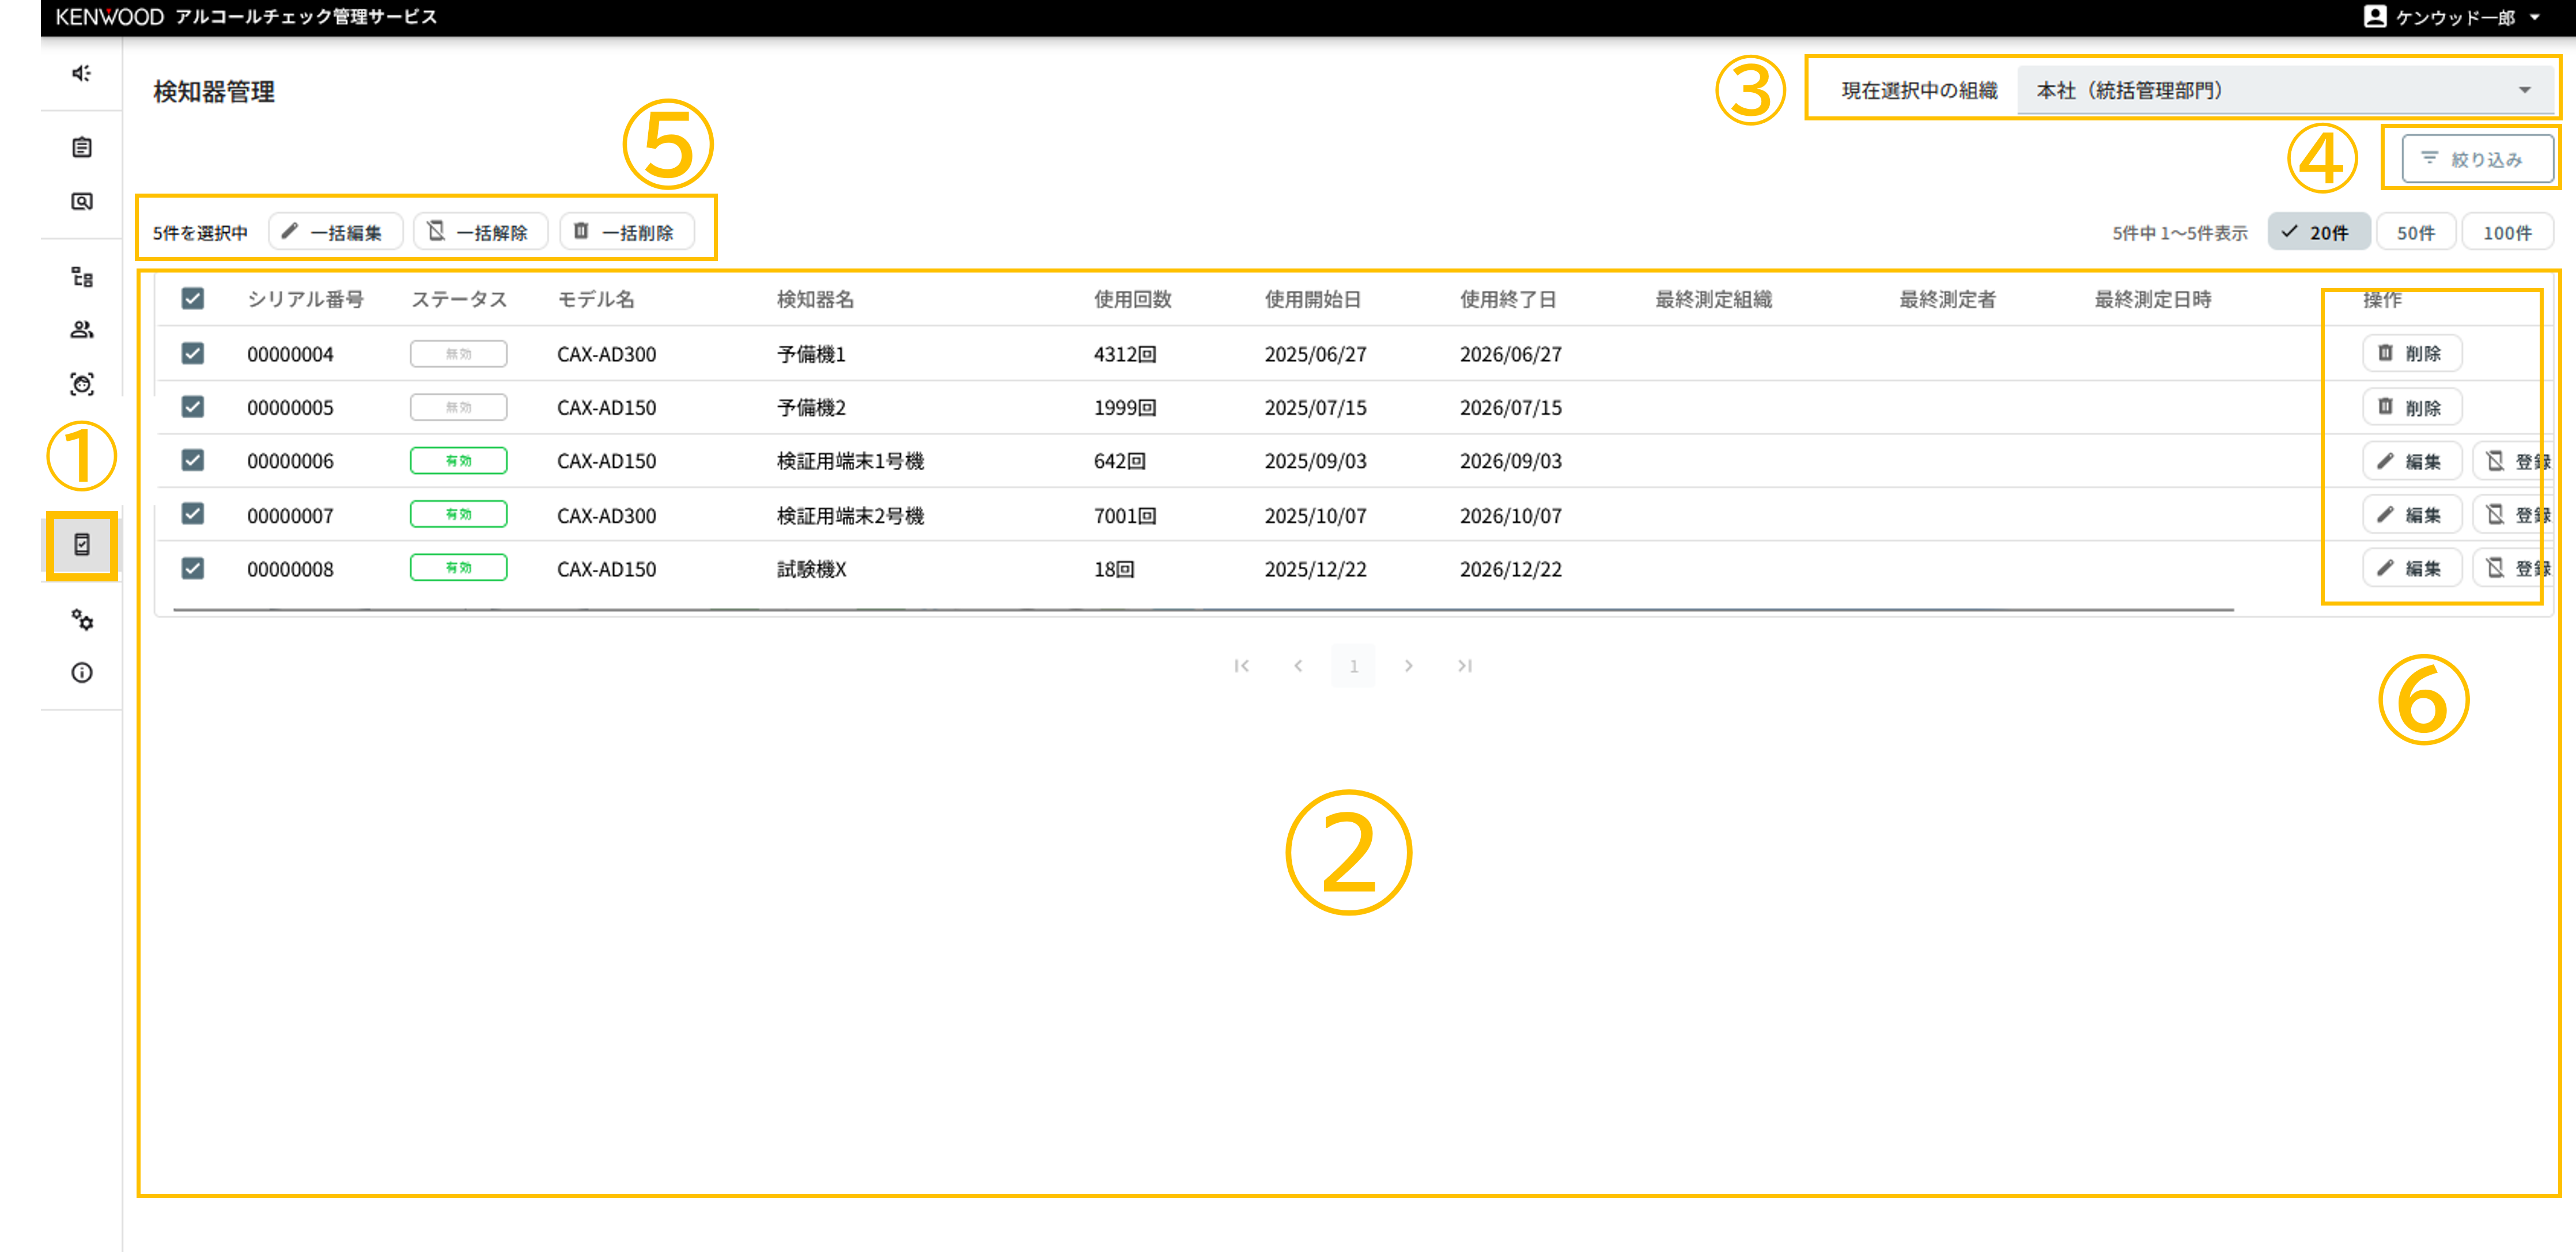The width and height of the screenshot is (2576, 1252).
Task: Click unregister device icon for 00000006
Action: pyautogui.click(x=2495, y=461)
